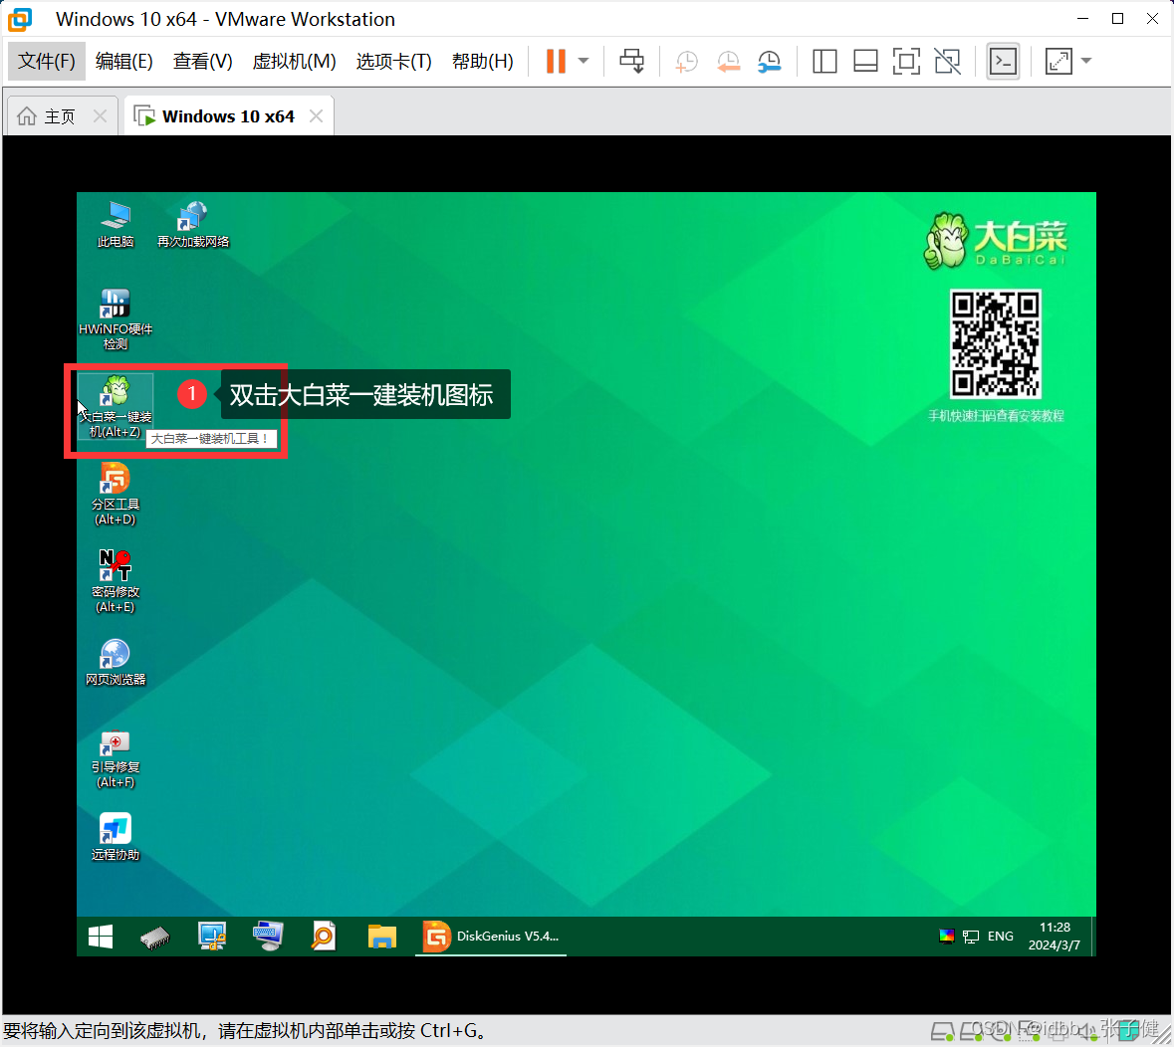1174x1047 pixels.
Task: Open the file search taskbar icon
Action: (x=324, y=937)
